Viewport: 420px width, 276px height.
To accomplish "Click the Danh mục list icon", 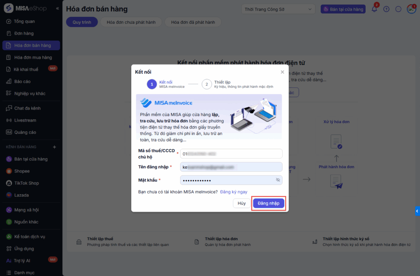I will 9,273.
